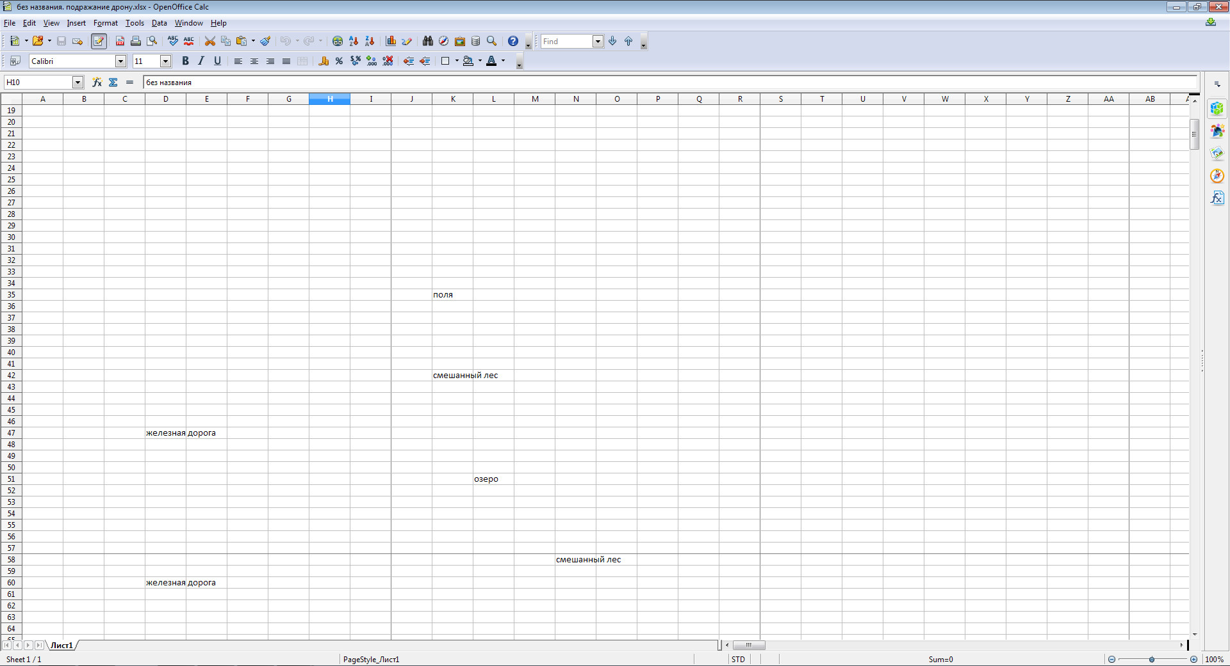The height and width of the screenshot is (666, 1230).
Task: Click the Function equals button
Action: (x=129, y=82)
